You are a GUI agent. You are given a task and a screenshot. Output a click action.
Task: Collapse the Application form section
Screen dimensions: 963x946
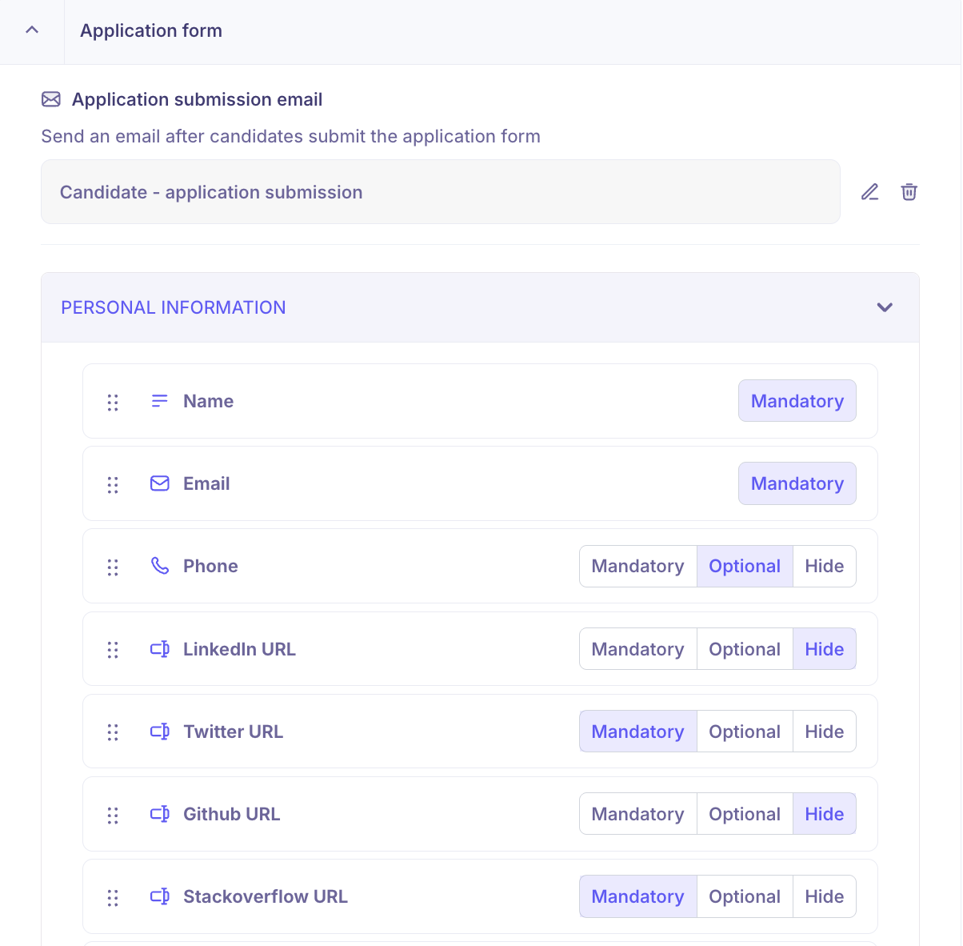[x=31, y=28]
